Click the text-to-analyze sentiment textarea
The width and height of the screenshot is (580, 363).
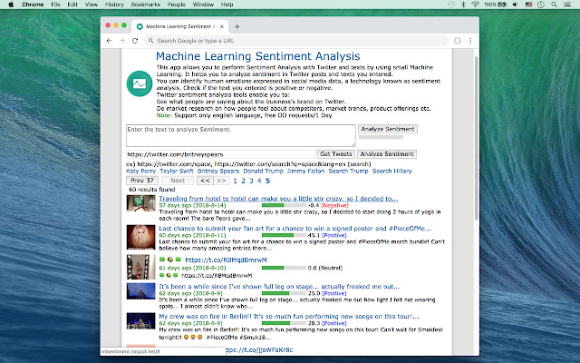click(241, 135)
